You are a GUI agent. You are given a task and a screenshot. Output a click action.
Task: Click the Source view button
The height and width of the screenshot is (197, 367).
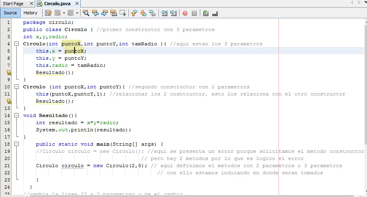[10, 13]
